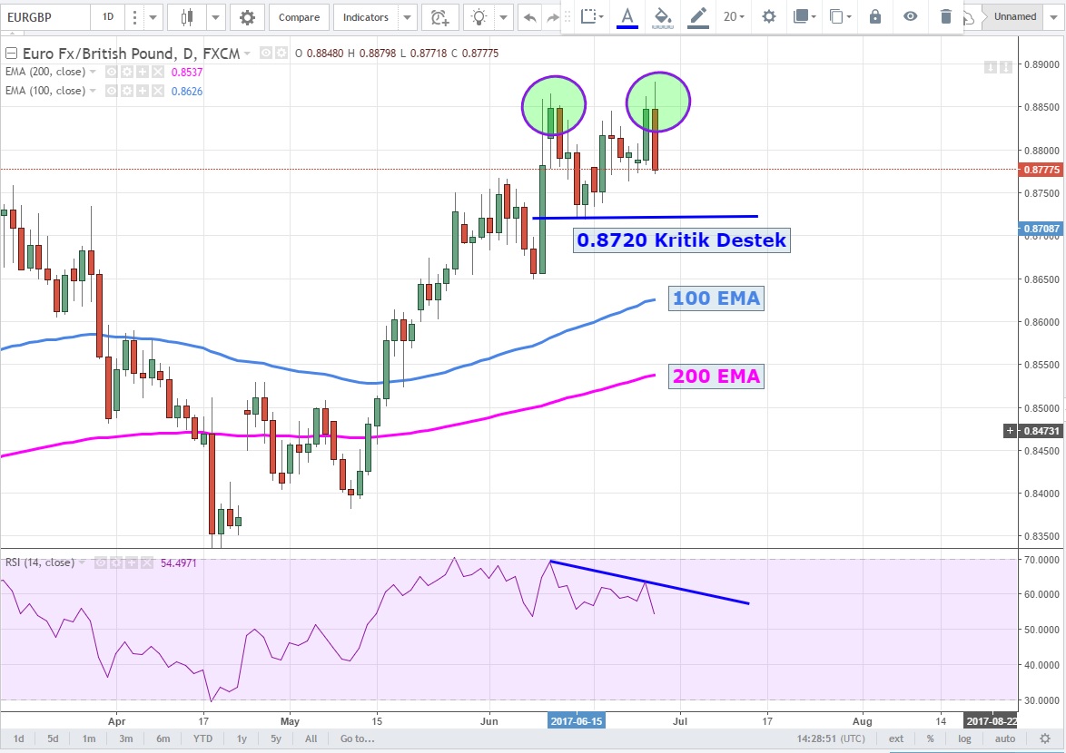Click the undo arrow in the toolbar

pos(530,17)
